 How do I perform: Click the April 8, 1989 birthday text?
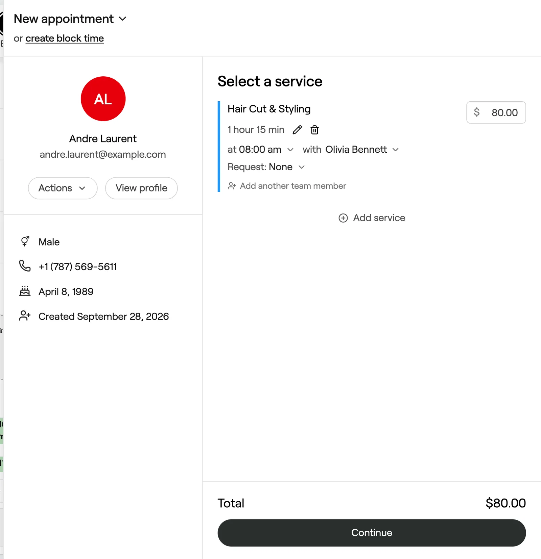66,291
